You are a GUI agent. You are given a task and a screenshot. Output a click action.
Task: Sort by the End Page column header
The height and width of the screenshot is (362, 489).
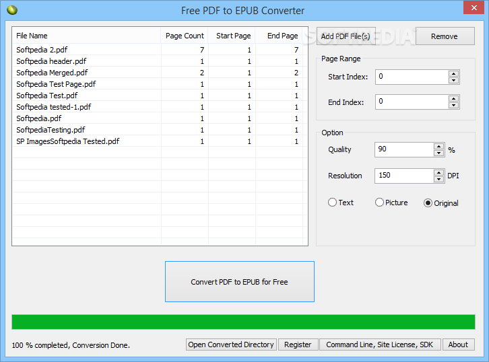(279, 36)
